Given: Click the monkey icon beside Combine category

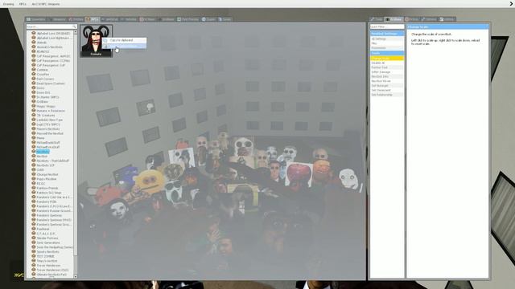Looking at the screenshot, I should tap(34, 70).
